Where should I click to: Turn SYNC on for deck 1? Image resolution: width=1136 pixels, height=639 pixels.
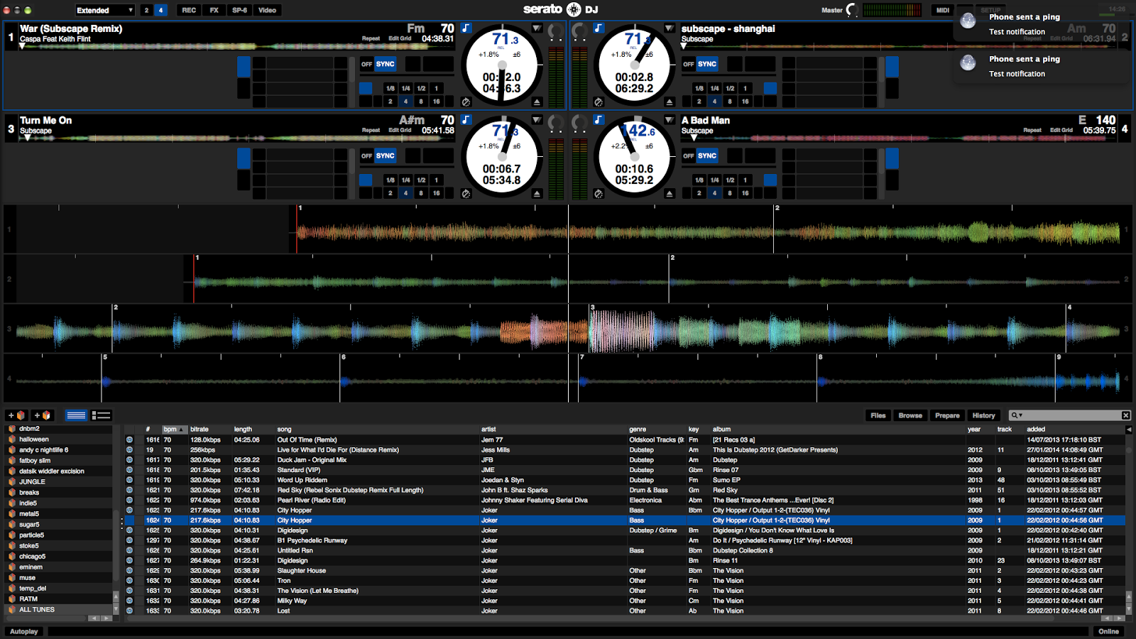[x=385, y=65]
